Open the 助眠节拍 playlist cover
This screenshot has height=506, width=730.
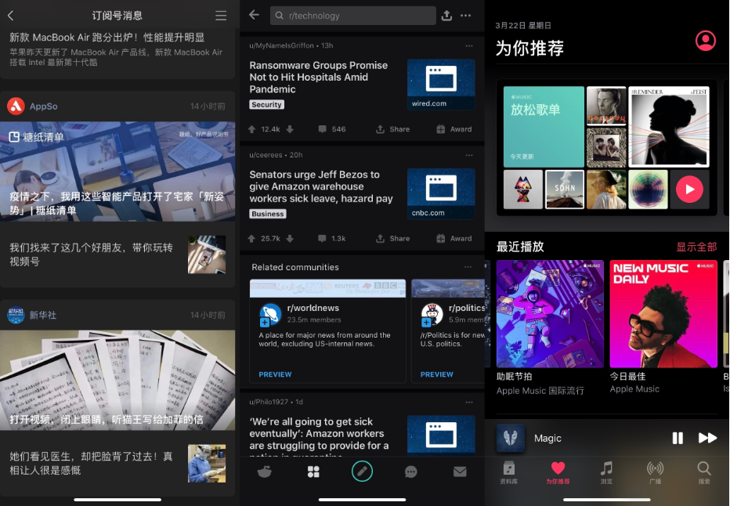(550, 314)
